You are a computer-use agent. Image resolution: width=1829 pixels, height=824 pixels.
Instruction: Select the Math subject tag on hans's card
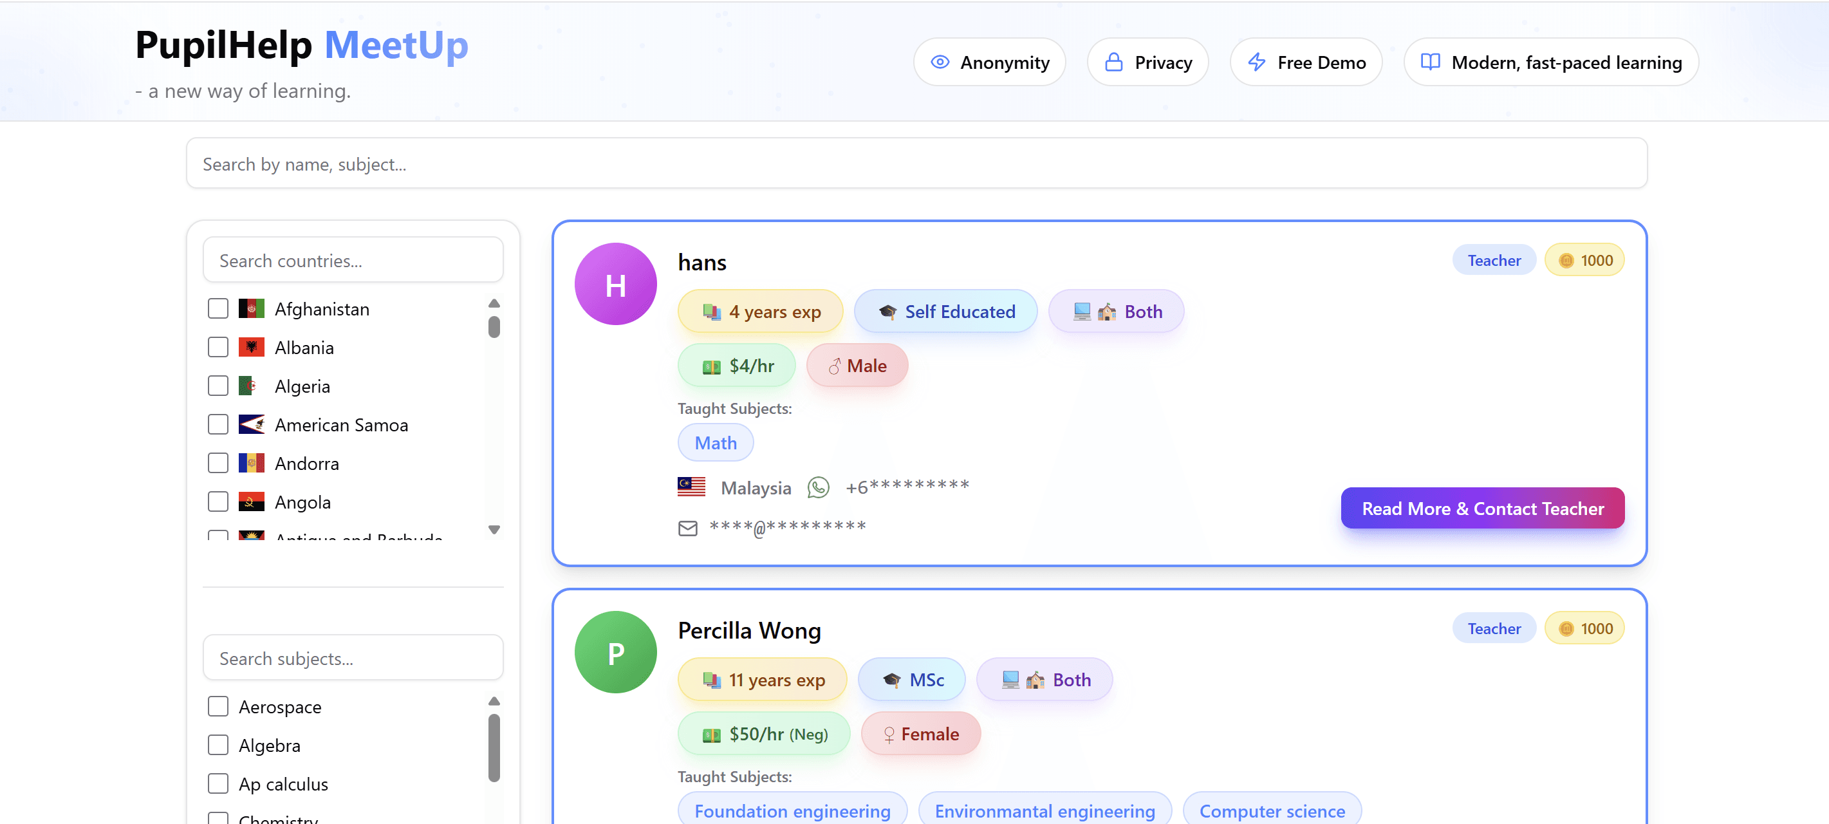pos(715,442)
